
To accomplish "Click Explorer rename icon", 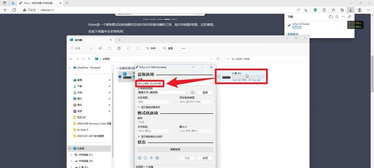I will 119,48.
